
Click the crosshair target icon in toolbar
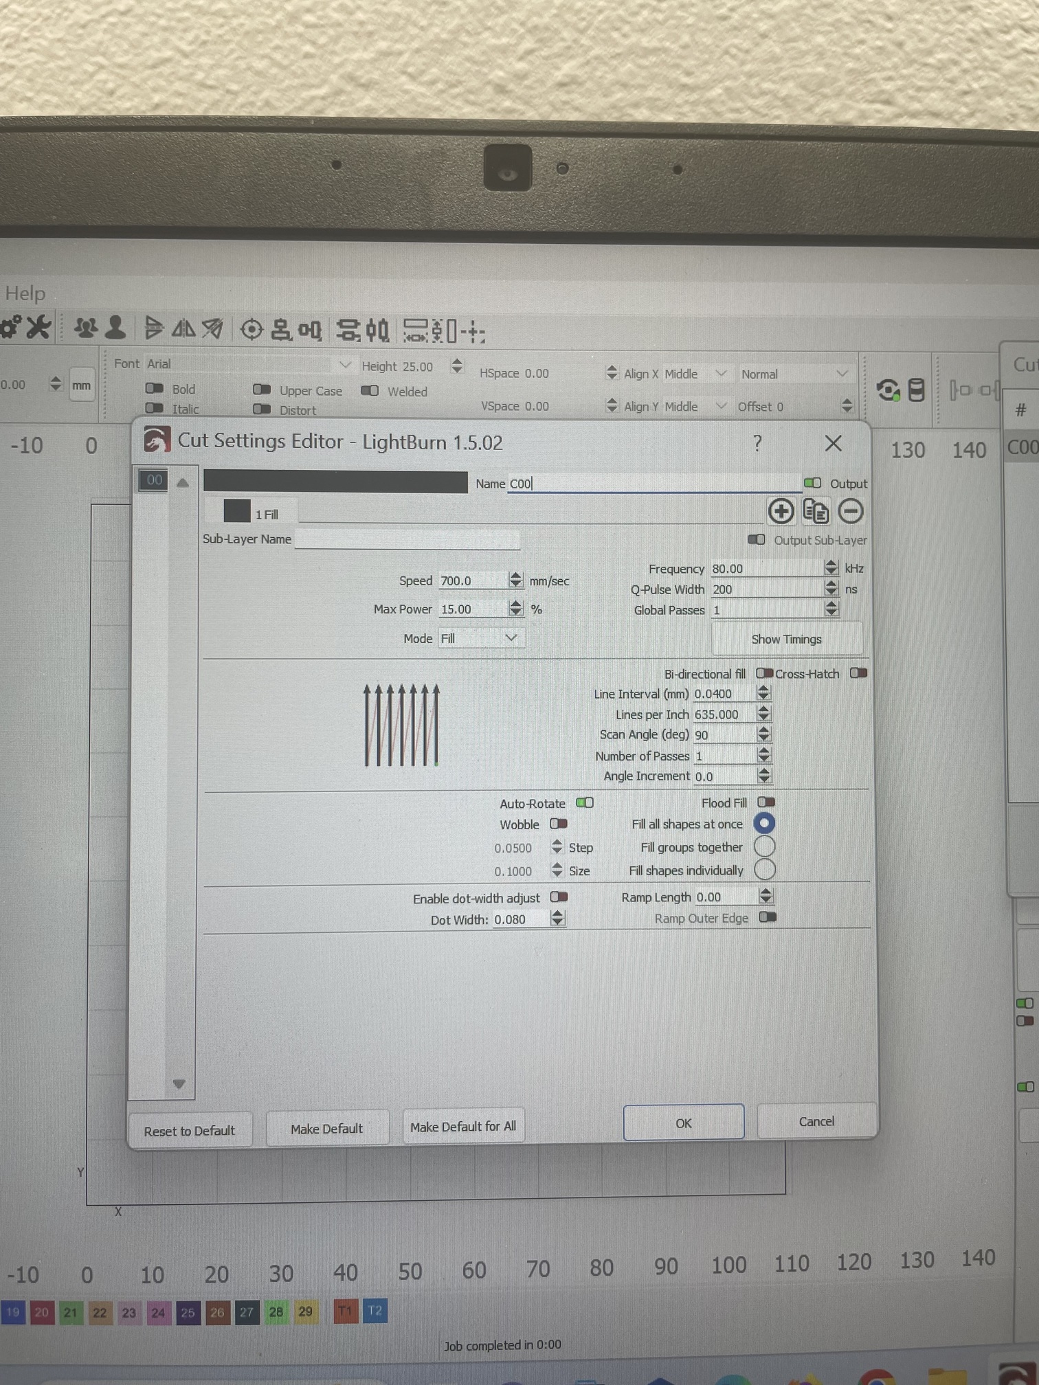(x=252, y=330)
